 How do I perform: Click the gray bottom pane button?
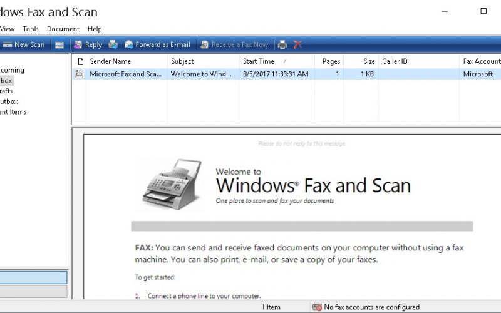pyautogui.click(x=33, y=291)
